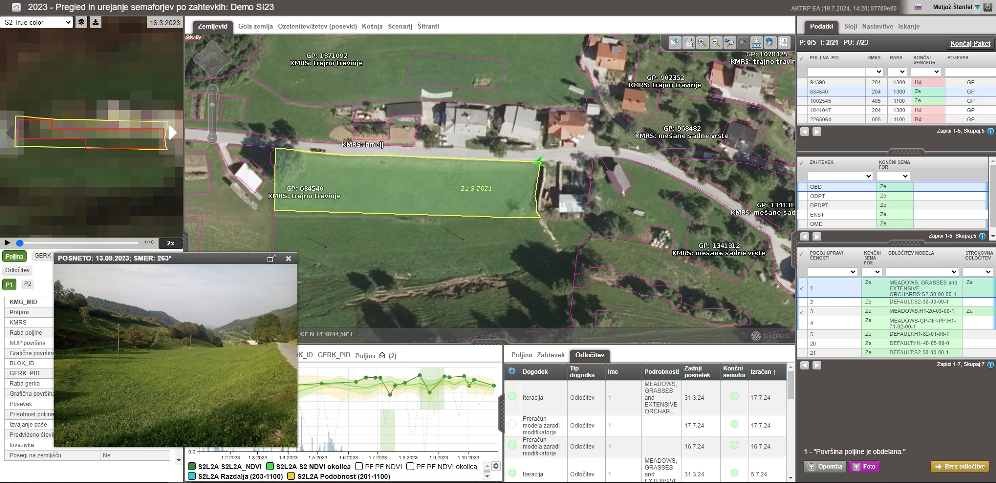Toggle the PF PF NDVI okolica checkbox
This screenshot has width=996, height=483.
[x=410, y=467]
